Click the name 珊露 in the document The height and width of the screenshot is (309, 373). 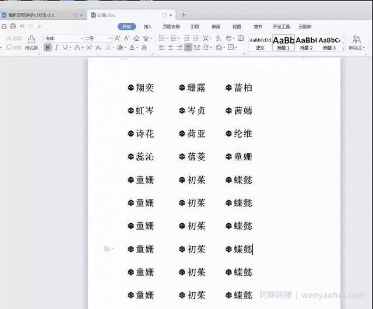[196, 87]
